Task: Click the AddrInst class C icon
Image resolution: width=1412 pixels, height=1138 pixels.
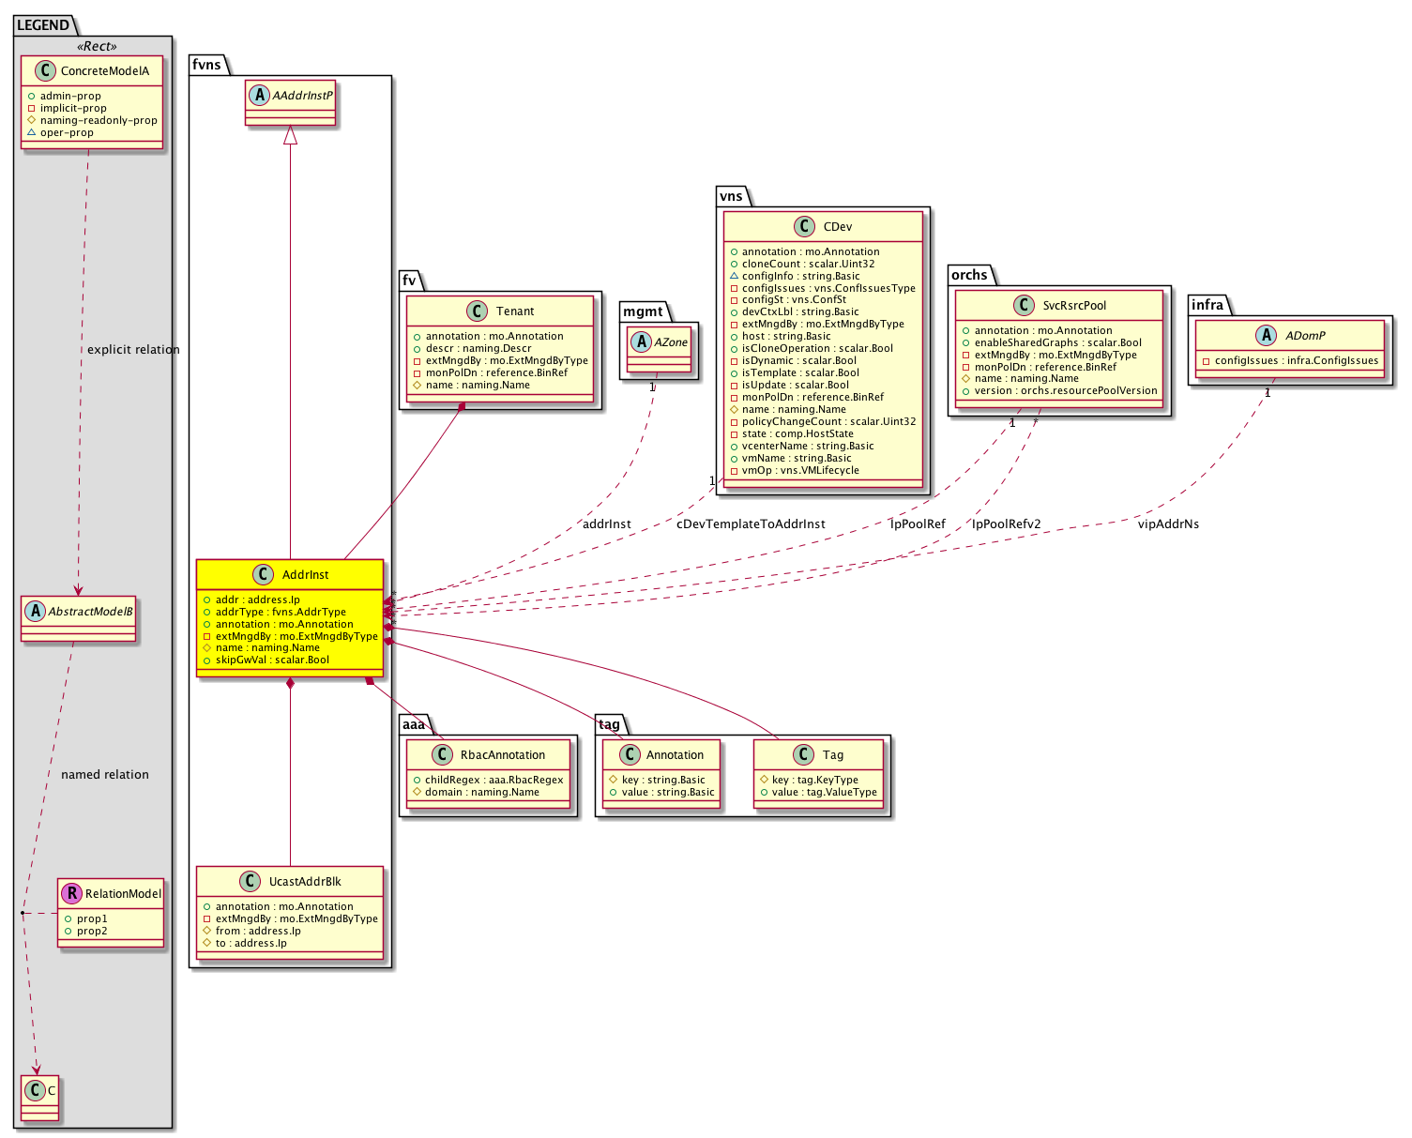Action: click(262, 574)
